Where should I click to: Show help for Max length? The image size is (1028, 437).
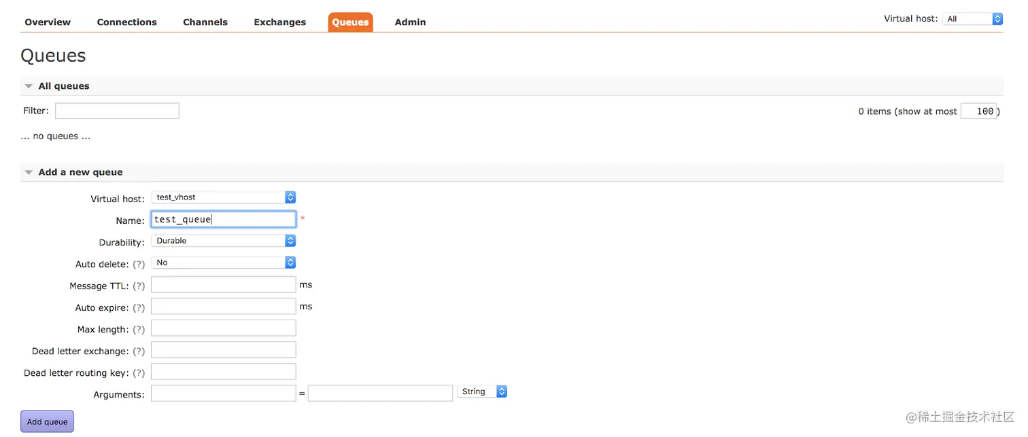coord(139,329)
